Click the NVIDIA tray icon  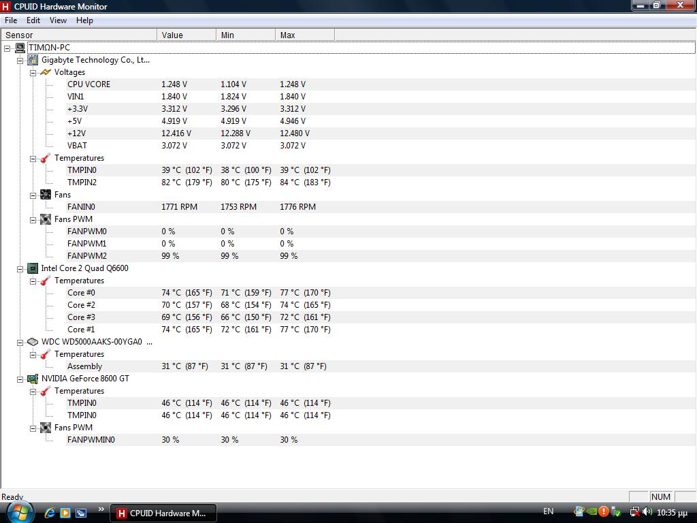[591, 511]
